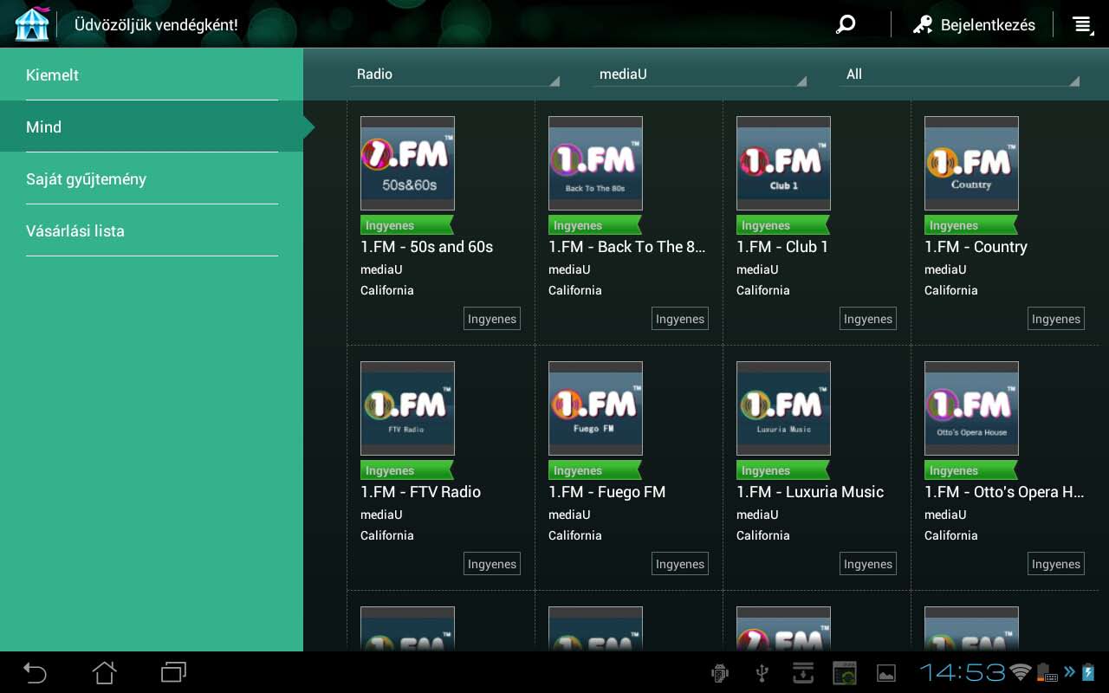The image size is (1109, 693).
Task: Open the 1.FM Country station thumbnail
Action: (971, 163)
